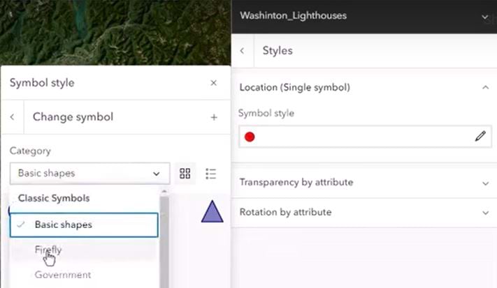Expand the Washinton_Lighthouses layer dropdown
The width and height of the screenshot is (497, 288).
[x=485, y=16]
